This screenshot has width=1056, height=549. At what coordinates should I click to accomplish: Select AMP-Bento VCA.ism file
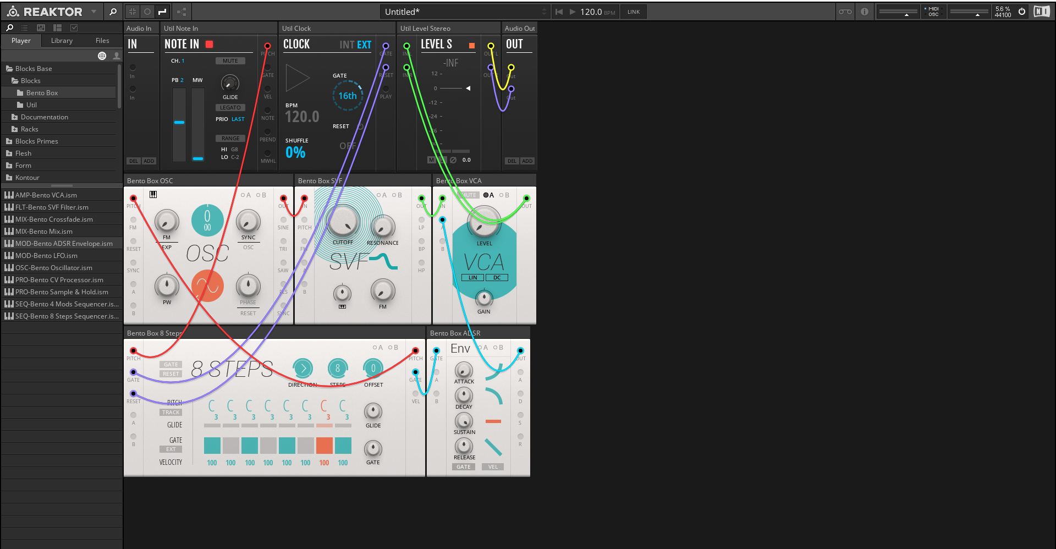(62, 195)
